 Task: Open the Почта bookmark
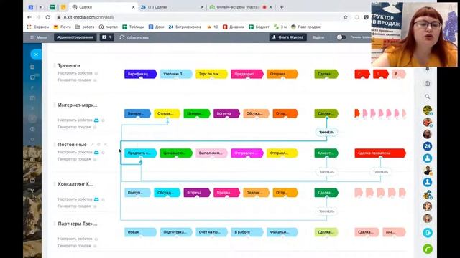coord(63,27)
